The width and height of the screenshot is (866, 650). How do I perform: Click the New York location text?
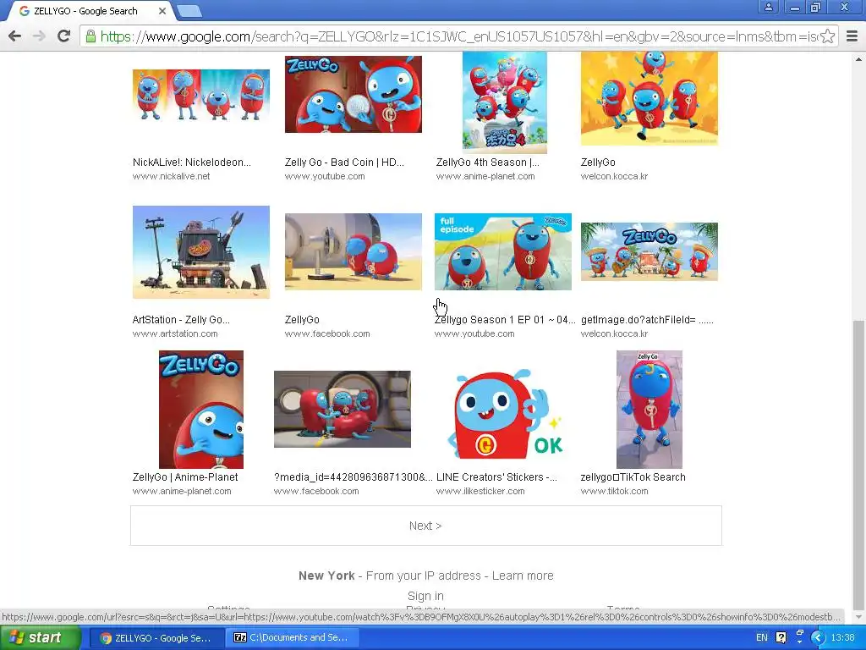(326, 576)
